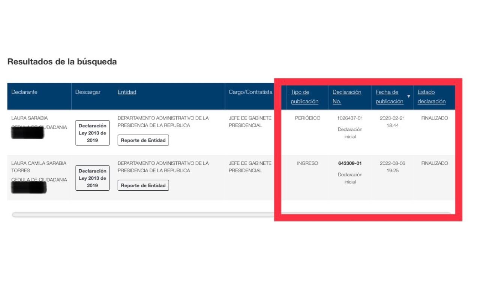Click the Tipo de publicación header link
This screenshot has width=480, height=281.
pos(304,97)
